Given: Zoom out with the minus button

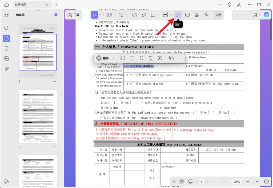Looking at the screenshot, I should 248,181.
